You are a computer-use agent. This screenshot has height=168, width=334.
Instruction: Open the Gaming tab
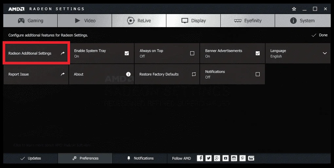30,21
